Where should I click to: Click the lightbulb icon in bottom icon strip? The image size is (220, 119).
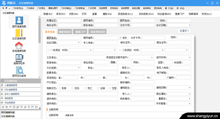[x=29, y=107]
